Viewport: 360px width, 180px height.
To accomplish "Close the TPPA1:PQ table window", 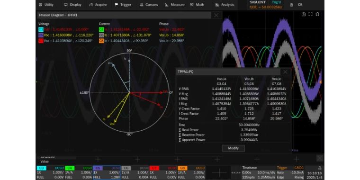I will coord(285,72).
